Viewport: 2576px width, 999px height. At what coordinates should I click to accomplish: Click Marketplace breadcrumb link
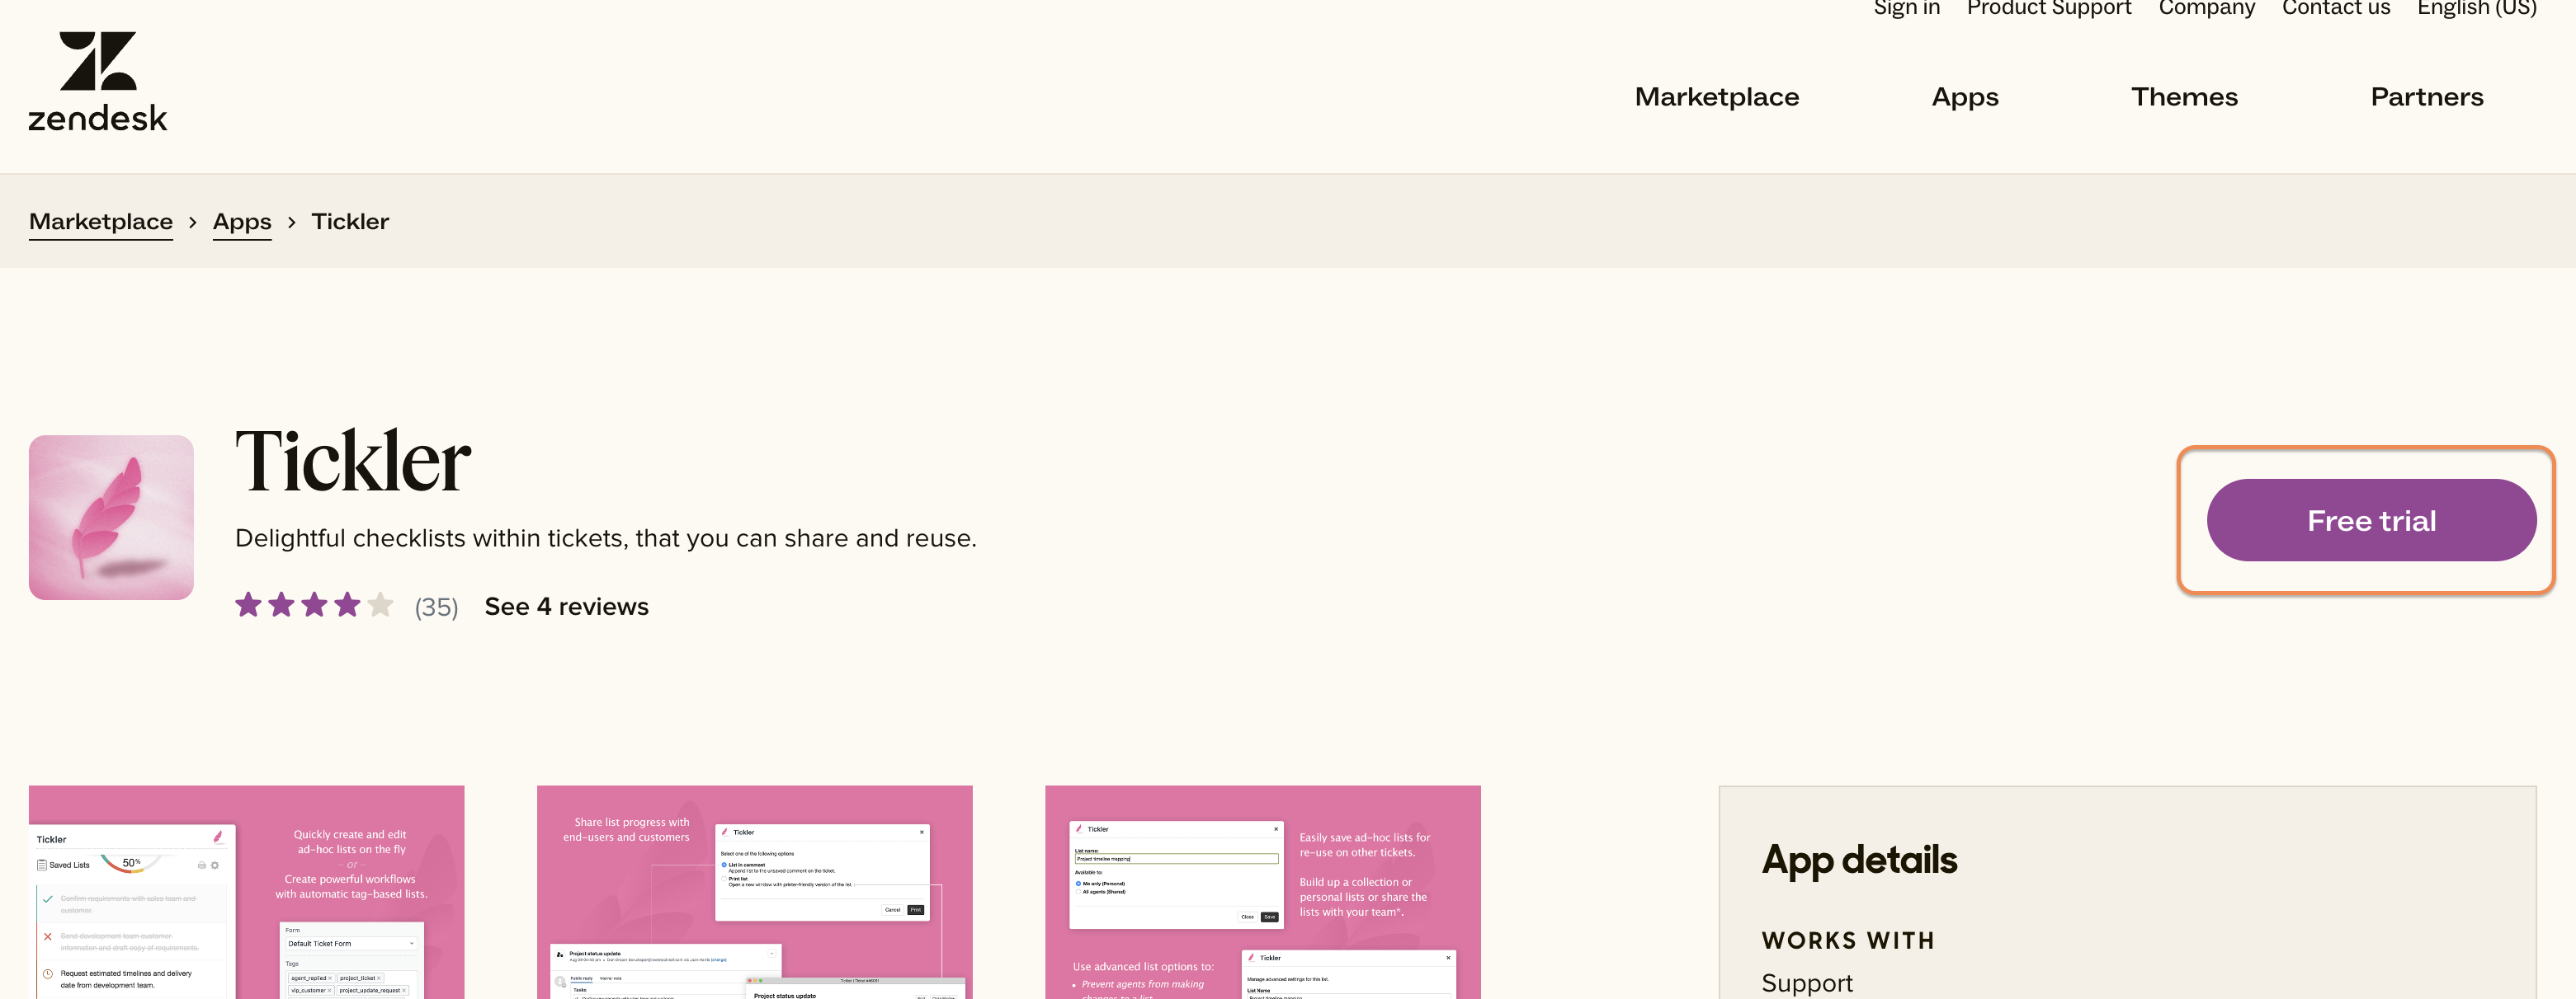click(x=101, y=222)
